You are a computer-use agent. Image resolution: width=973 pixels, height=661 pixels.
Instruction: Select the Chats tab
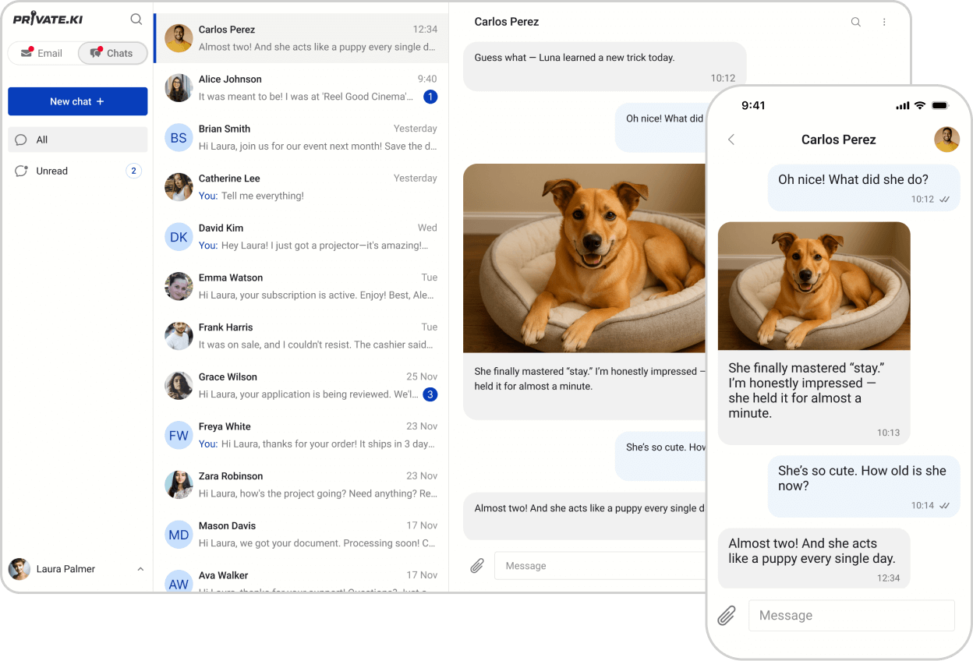112,53
